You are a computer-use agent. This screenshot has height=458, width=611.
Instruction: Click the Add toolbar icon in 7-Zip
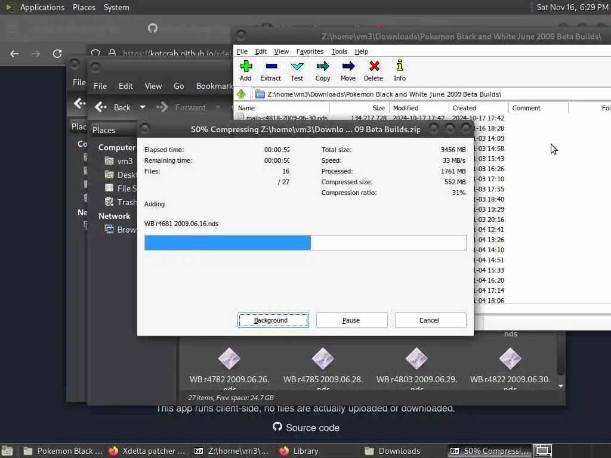[245, 70]
